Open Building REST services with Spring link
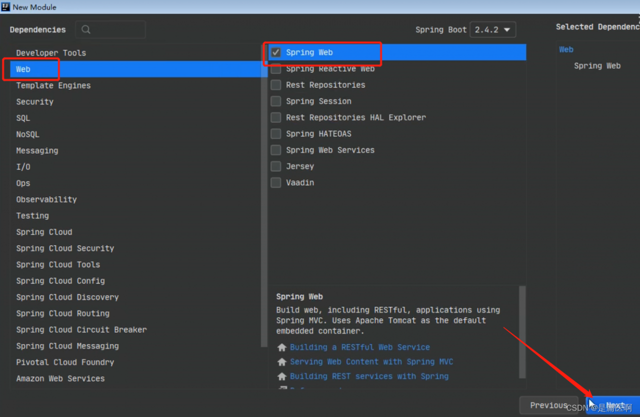 tap(369, 376)
